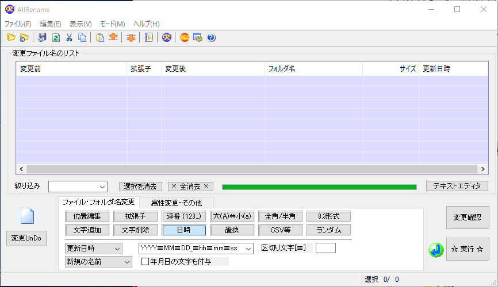Click the clipboard paste icon
Image resolution: width=498 pixels, height=287 pixels.
pyautogui.click(x=100, y=37)
